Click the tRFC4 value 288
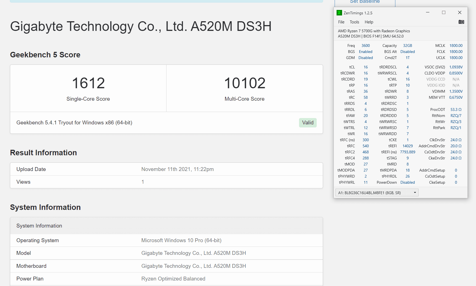This screenshot has height=286, width=476. (x=366, y=158)
